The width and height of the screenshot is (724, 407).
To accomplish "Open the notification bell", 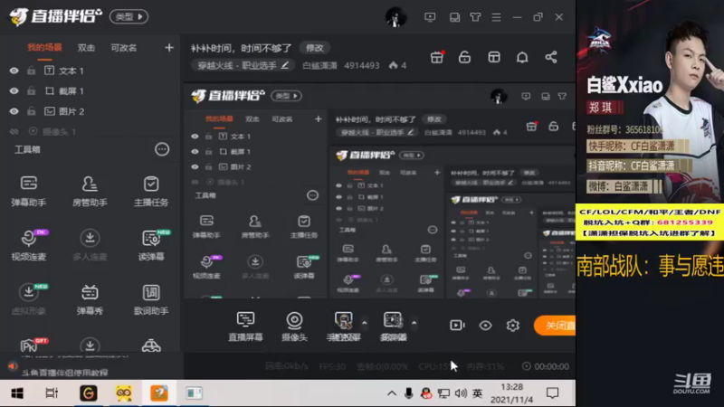I will point(522,57).
